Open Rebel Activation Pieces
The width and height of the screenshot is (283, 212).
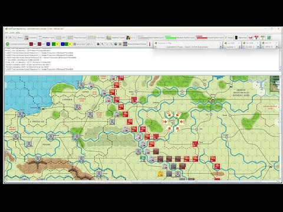click(135, 44)
